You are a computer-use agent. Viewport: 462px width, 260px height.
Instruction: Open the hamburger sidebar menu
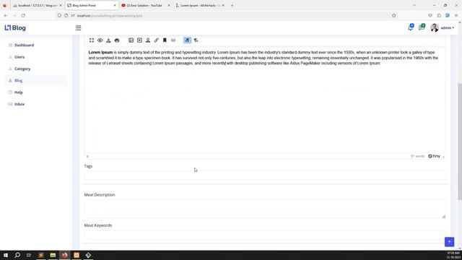coord(79,27)
